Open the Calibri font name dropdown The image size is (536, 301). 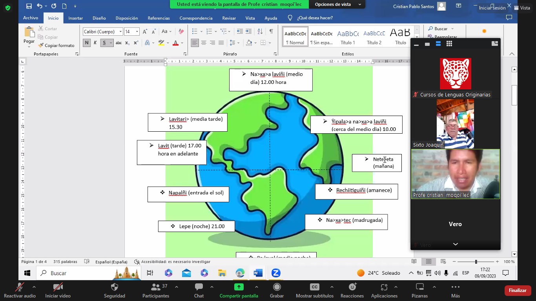click(120, 32)
